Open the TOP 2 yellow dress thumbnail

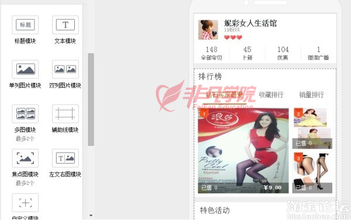[312, 129]
